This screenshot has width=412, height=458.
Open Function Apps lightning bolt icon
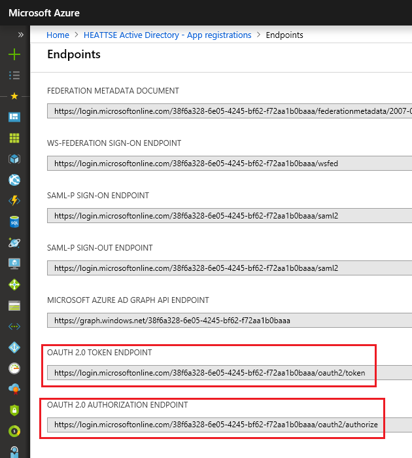click(x=14, y=201)
